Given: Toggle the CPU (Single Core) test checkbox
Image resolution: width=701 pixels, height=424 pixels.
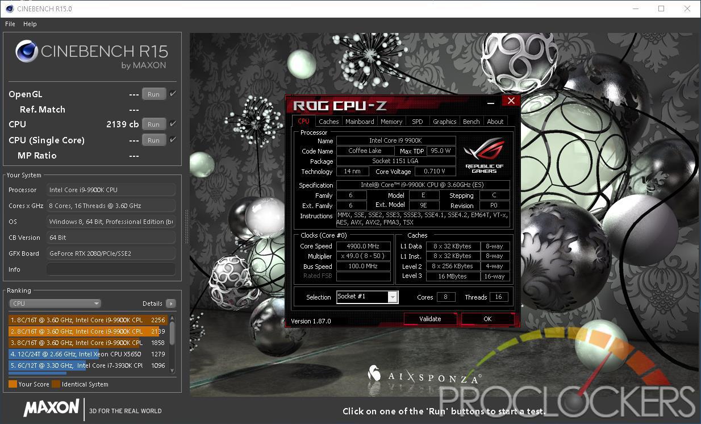Looking at the screenshot, I should click(x=173, y=139).
